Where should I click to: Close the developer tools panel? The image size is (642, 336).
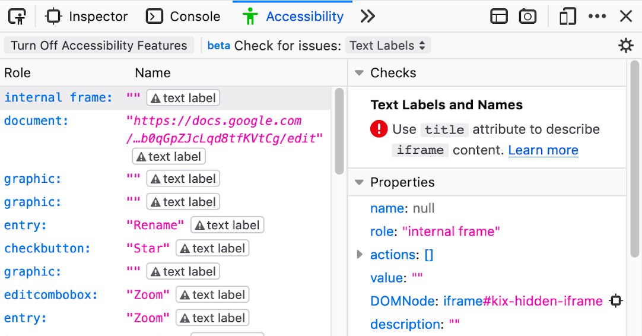coord(626,17)
